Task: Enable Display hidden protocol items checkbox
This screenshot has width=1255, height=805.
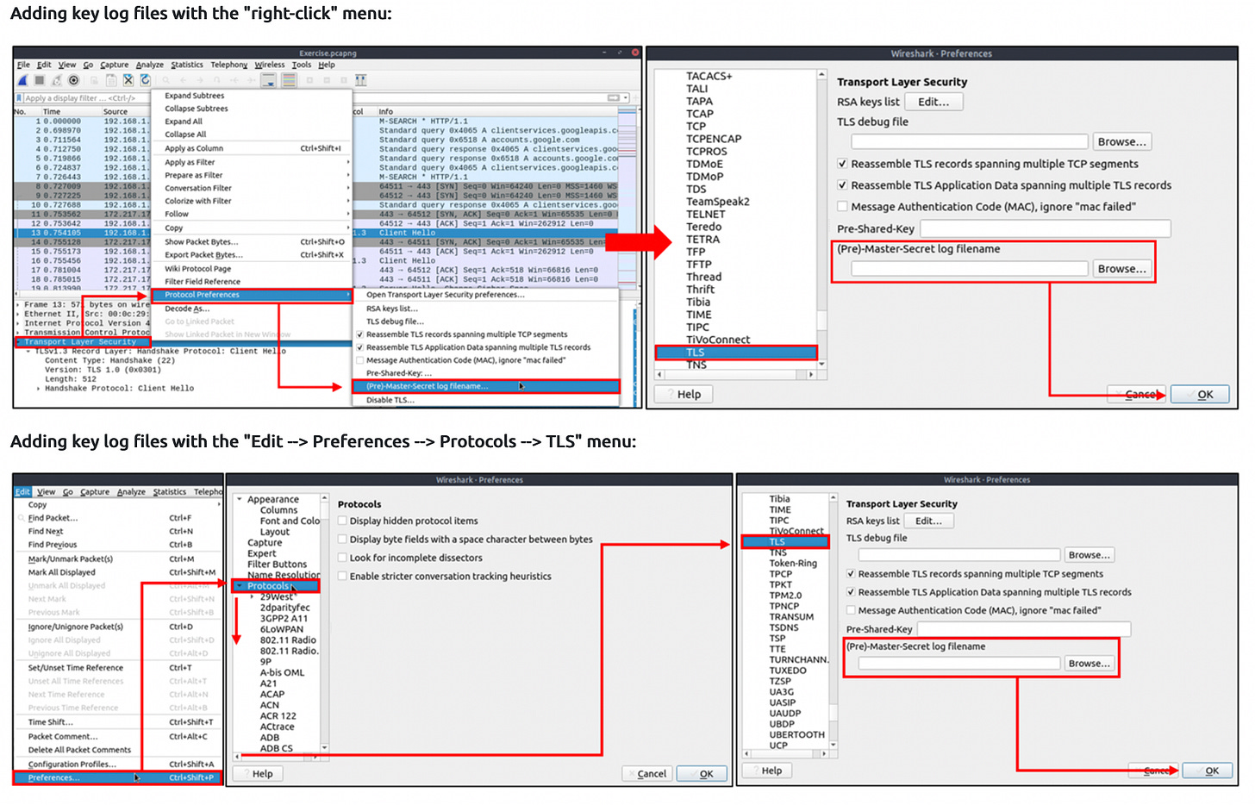Action: tap(342, 521)
